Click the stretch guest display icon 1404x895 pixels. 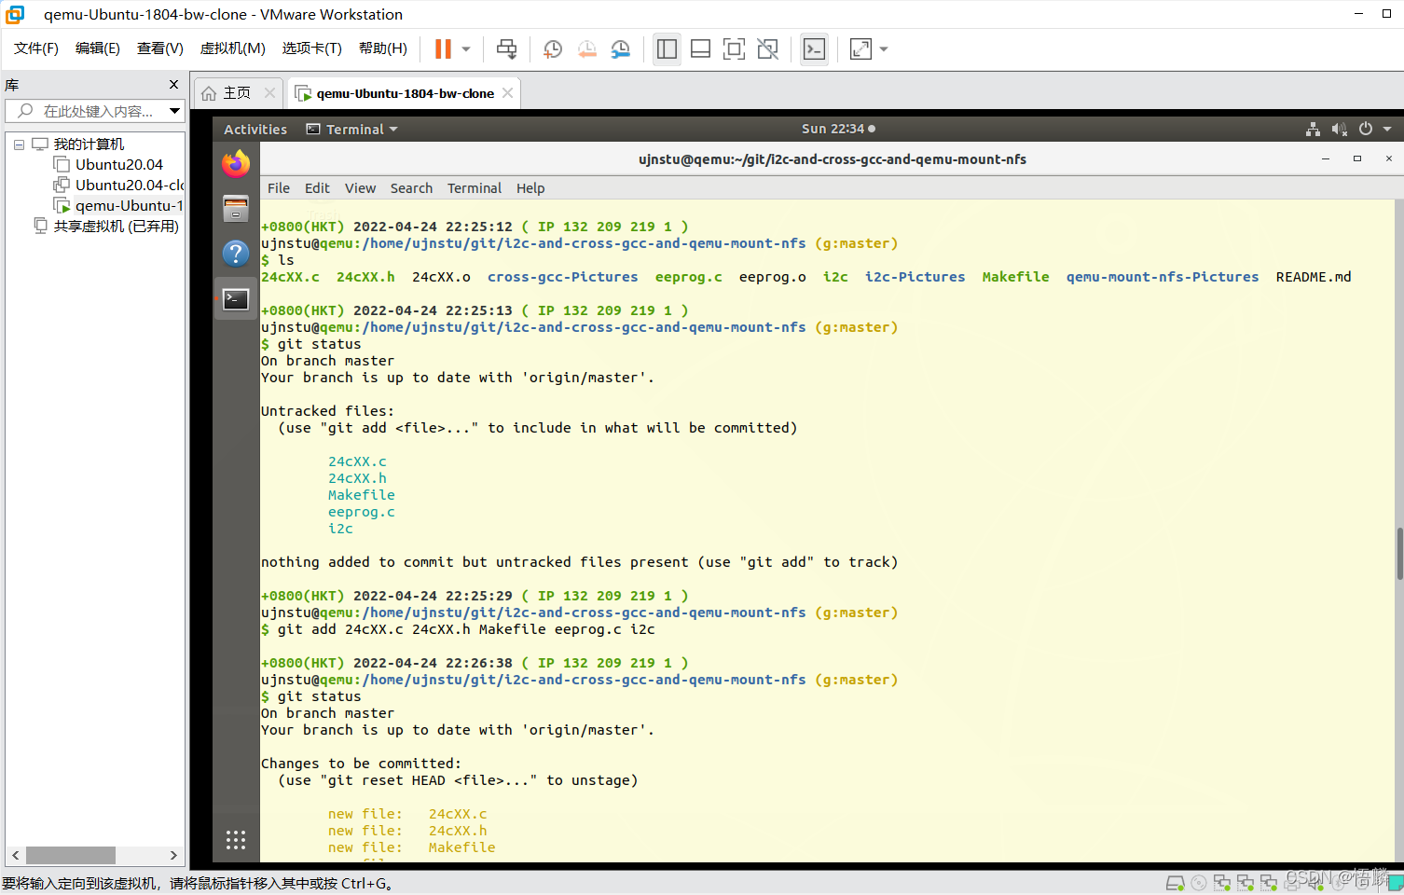tap(860, 49)
